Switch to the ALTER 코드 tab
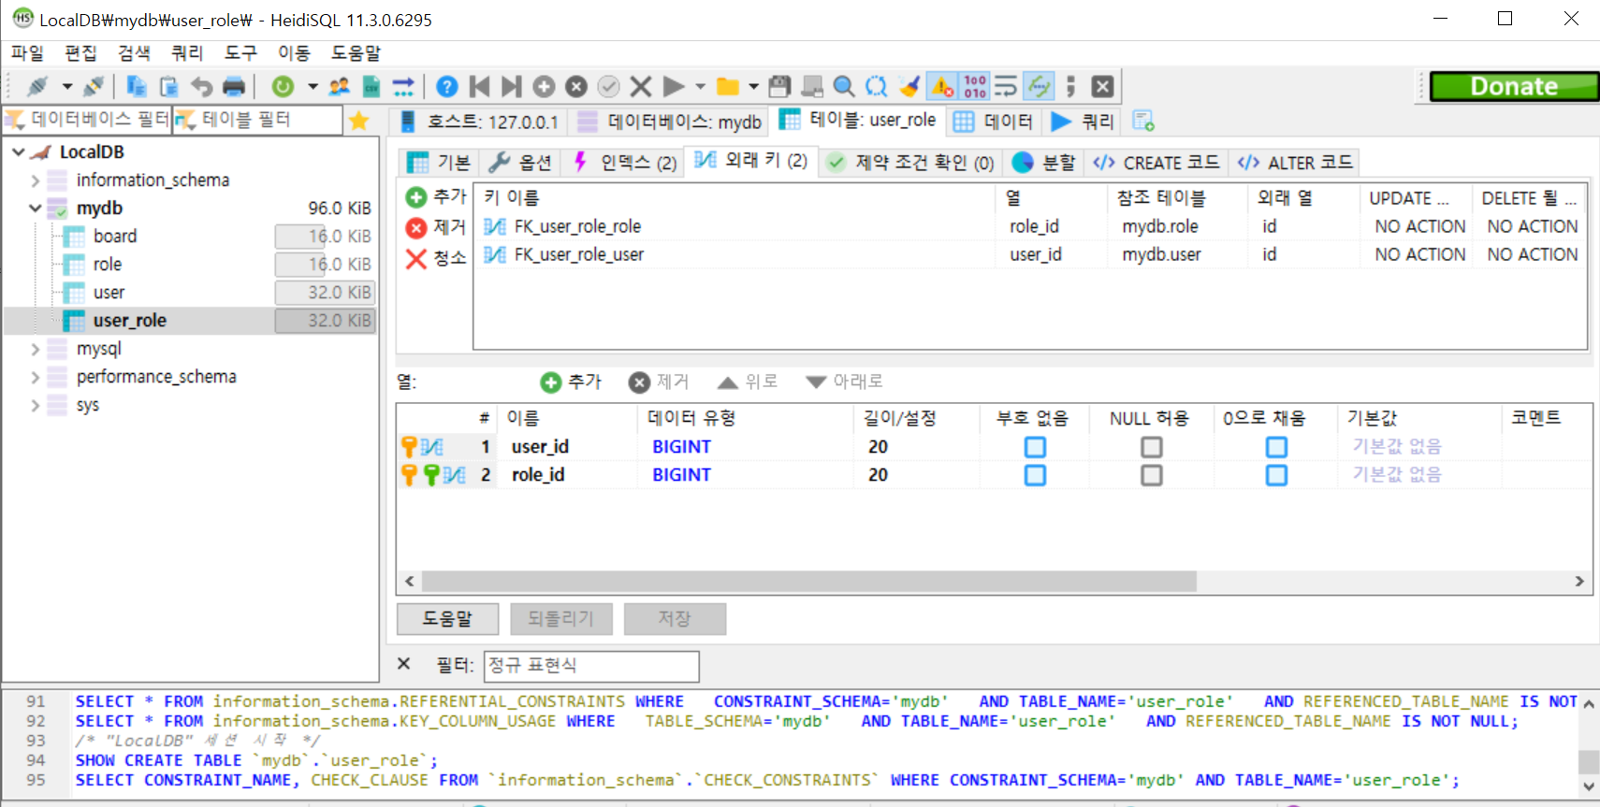The width and height of the screenshot is (1600, 807). click(x=1296, y=163)
